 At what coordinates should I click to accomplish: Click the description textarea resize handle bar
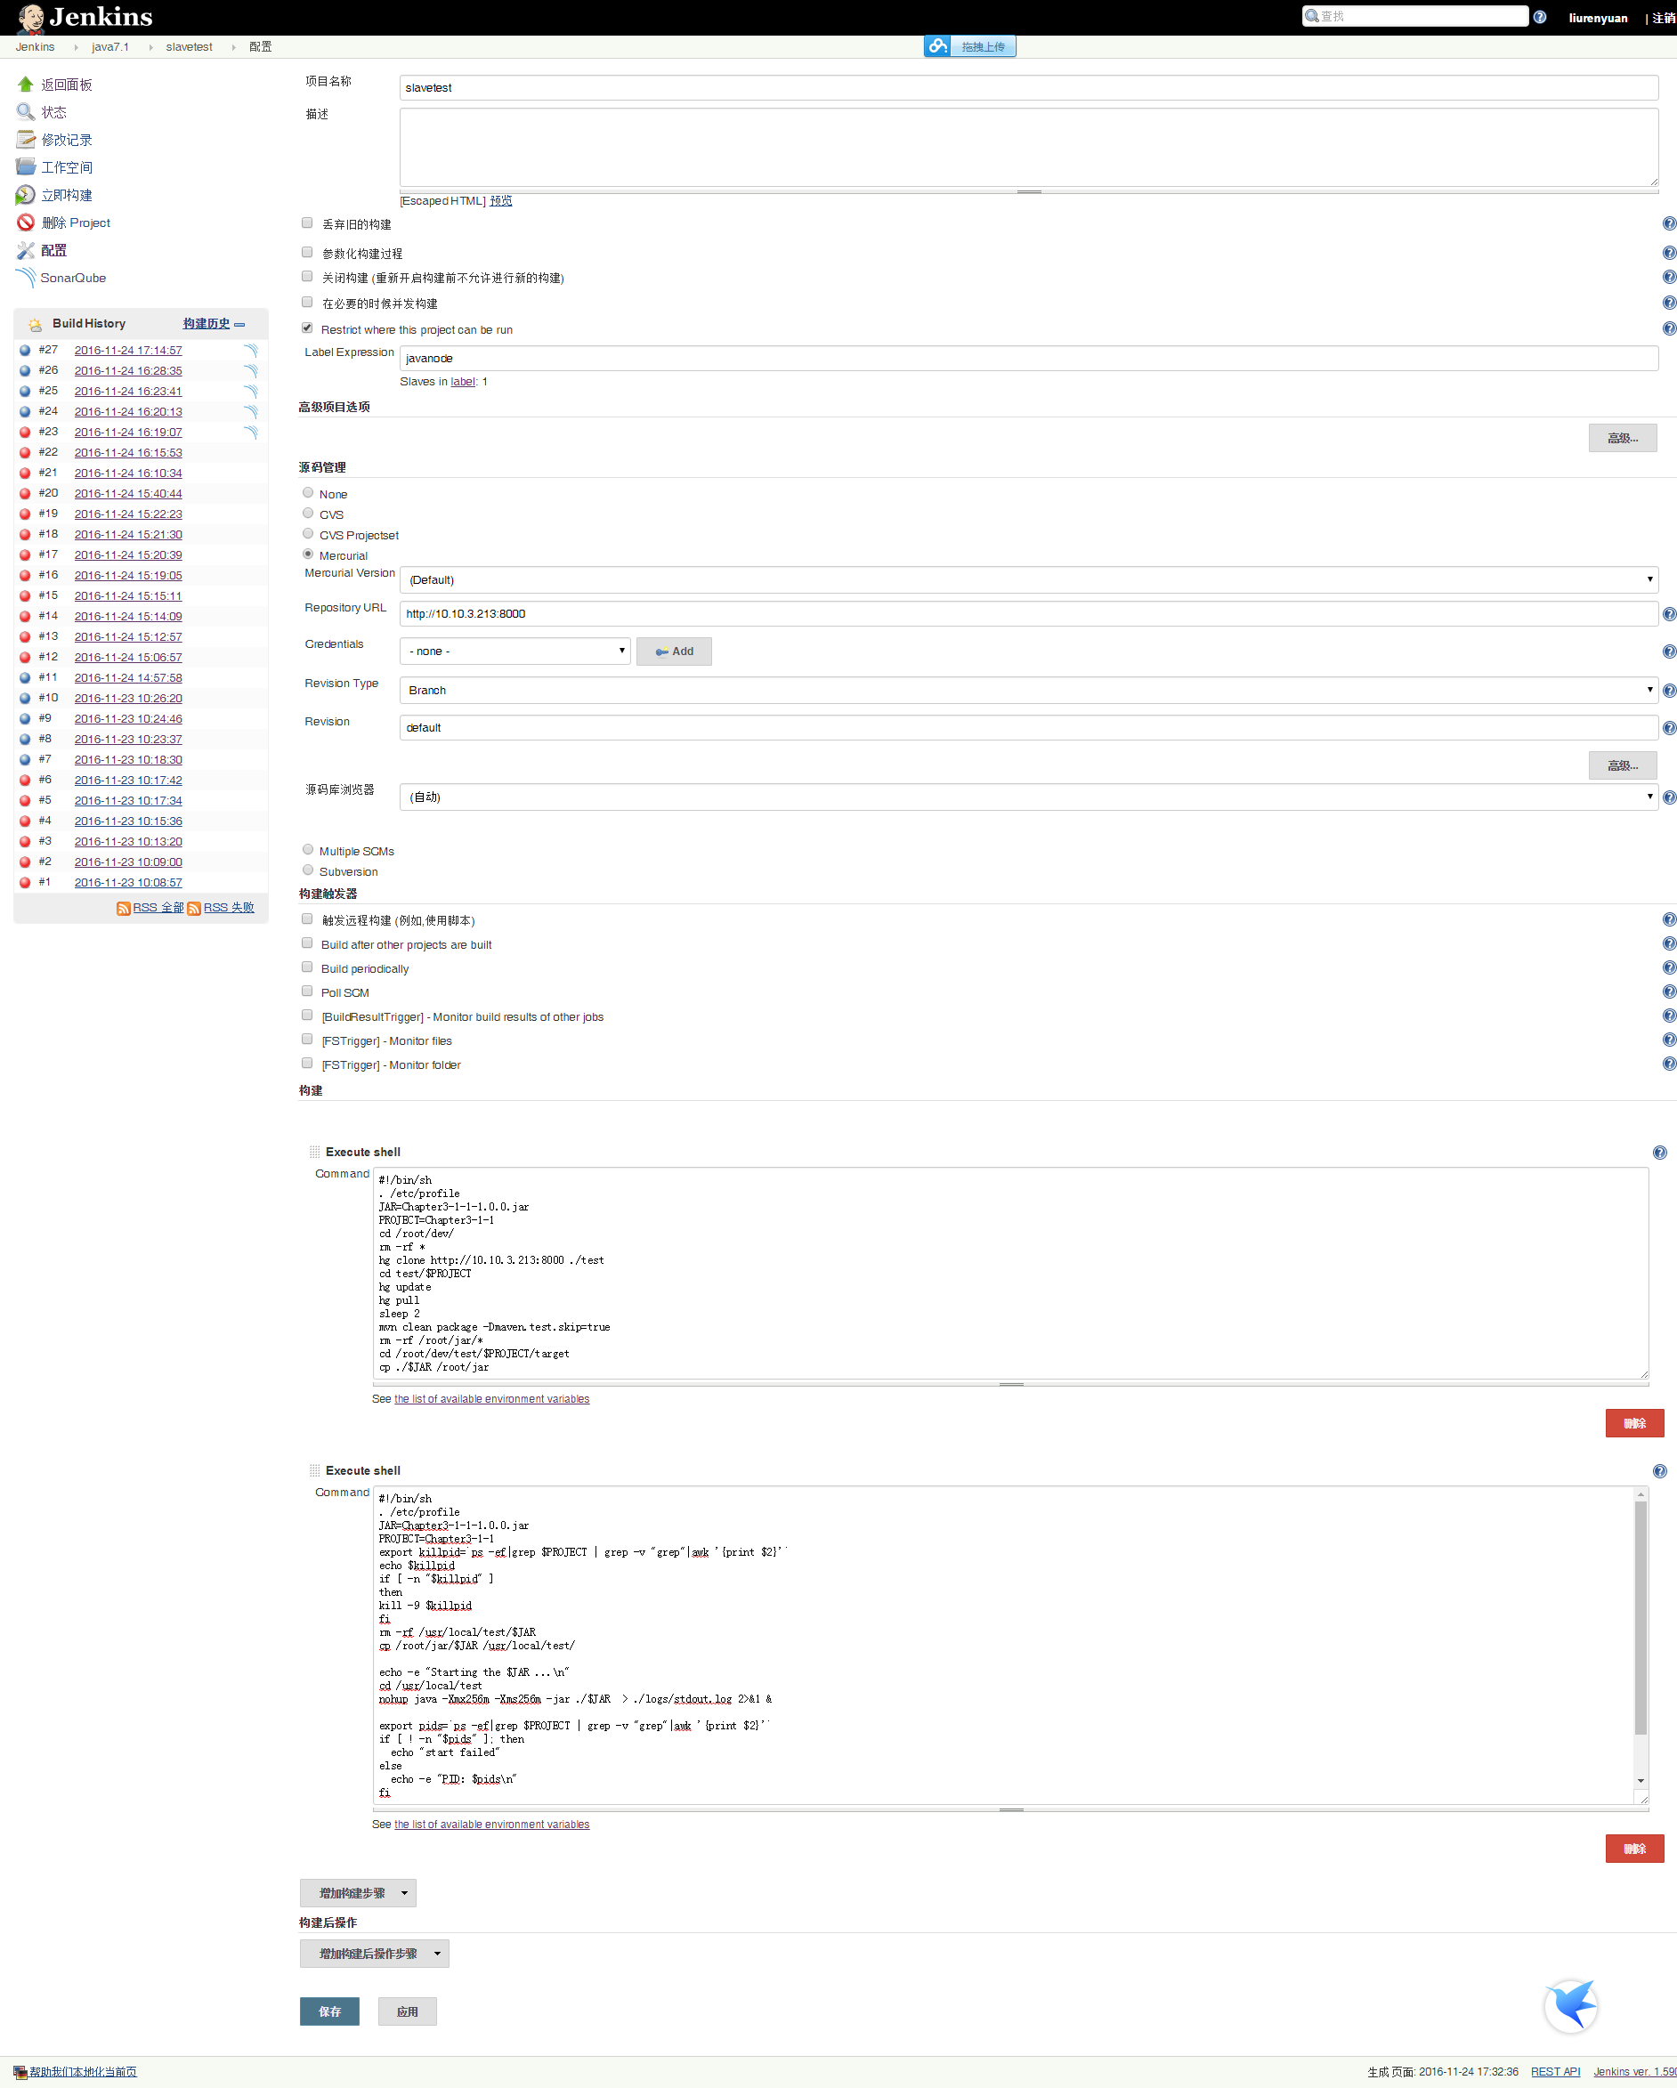[1029, 191]
